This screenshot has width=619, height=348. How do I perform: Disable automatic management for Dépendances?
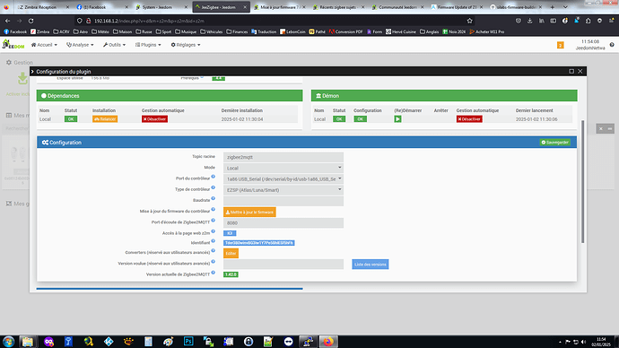pos(154,119)
